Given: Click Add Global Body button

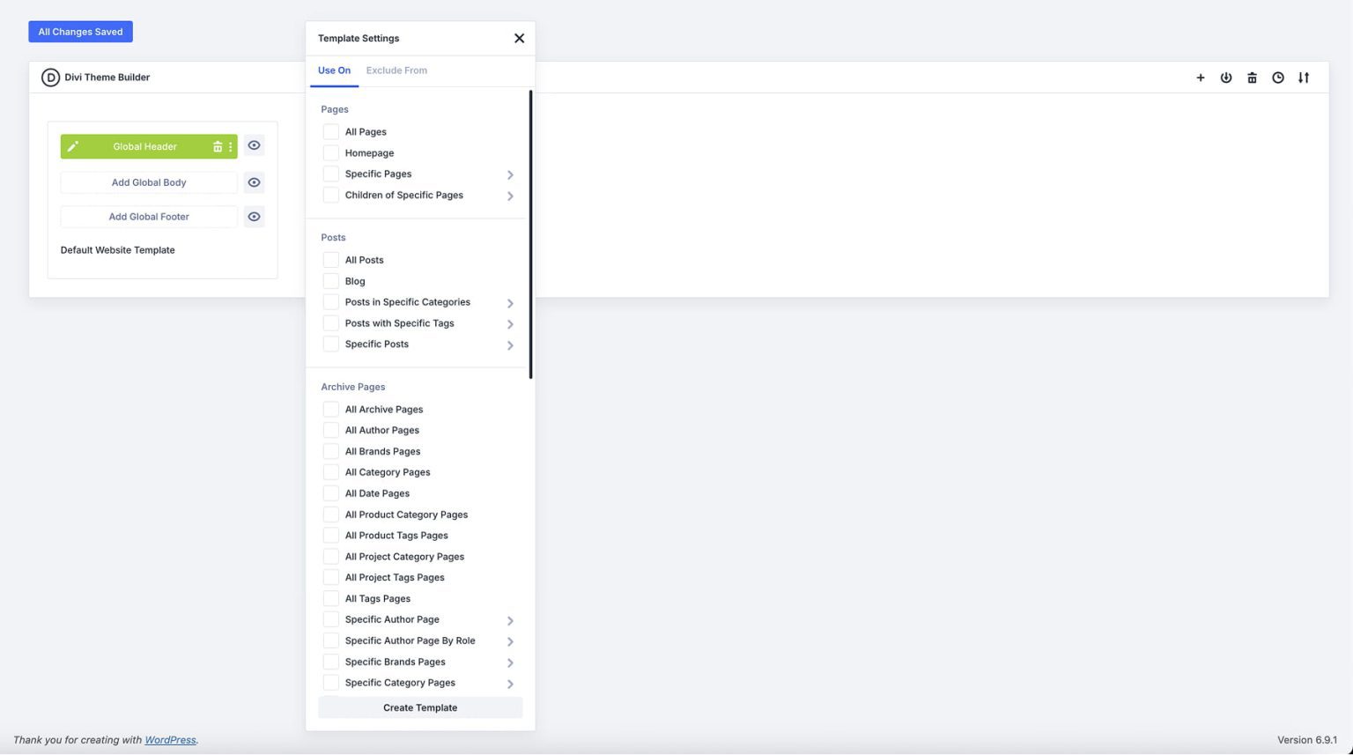Looking at the screenshot, I should tap(149, 182).
